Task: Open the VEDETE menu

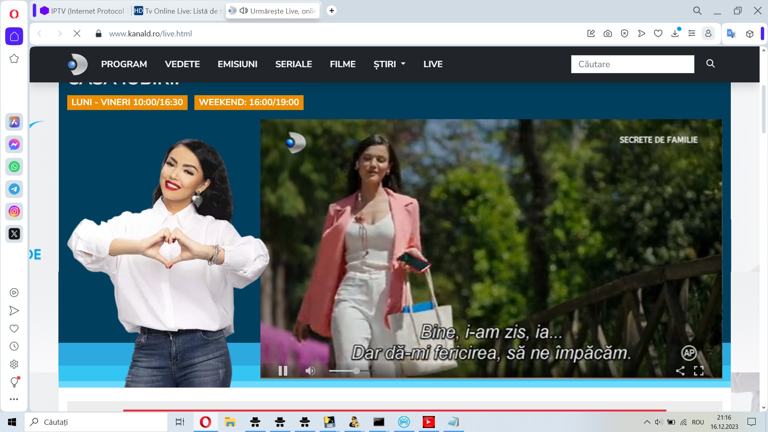Action: click(182, 64)
